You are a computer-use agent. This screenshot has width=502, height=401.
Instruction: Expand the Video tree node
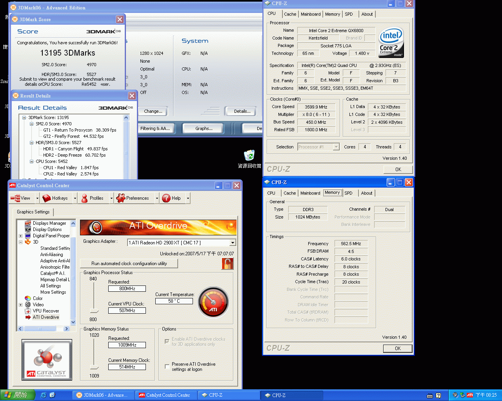[x=20, y=305]
